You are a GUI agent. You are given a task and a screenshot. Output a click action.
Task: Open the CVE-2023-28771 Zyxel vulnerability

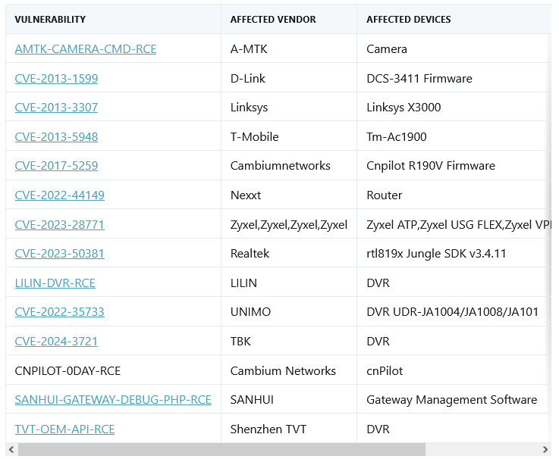tap(59, 225)
